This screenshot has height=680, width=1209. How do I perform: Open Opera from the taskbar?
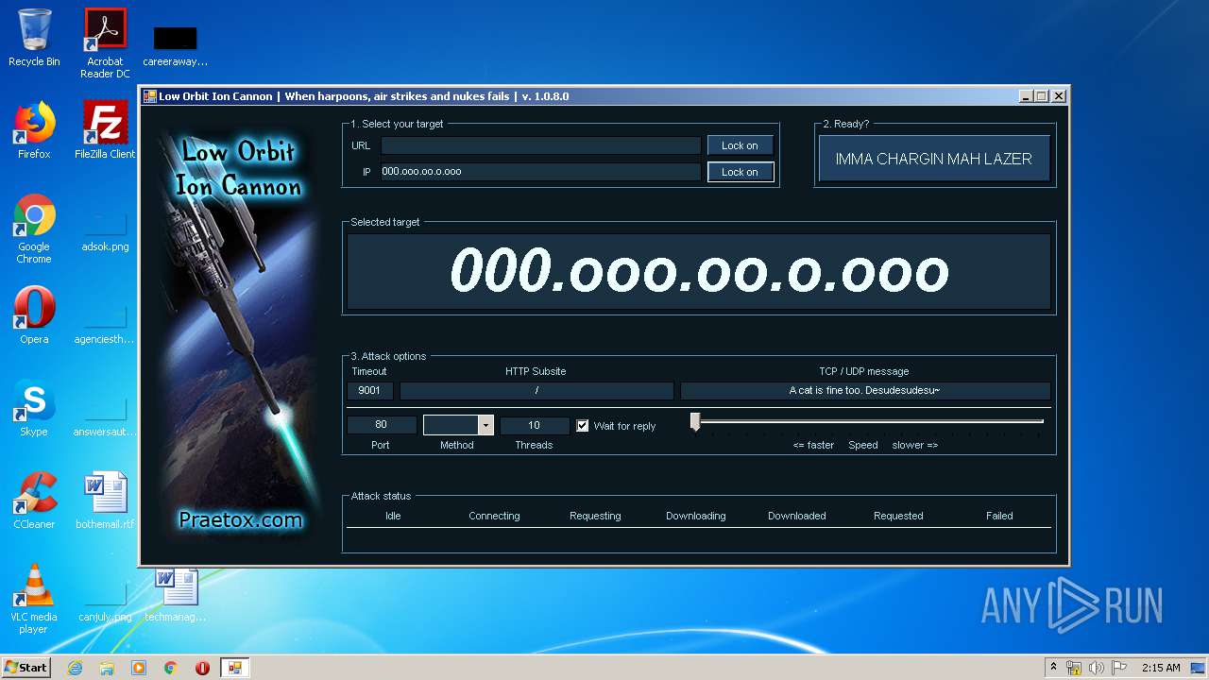(202, 668)
